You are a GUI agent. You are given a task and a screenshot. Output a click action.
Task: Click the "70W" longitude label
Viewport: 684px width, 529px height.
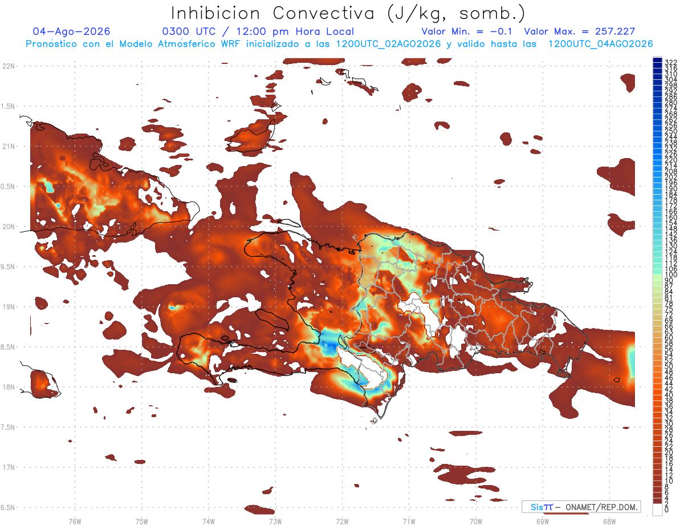(x=476, y=522)
